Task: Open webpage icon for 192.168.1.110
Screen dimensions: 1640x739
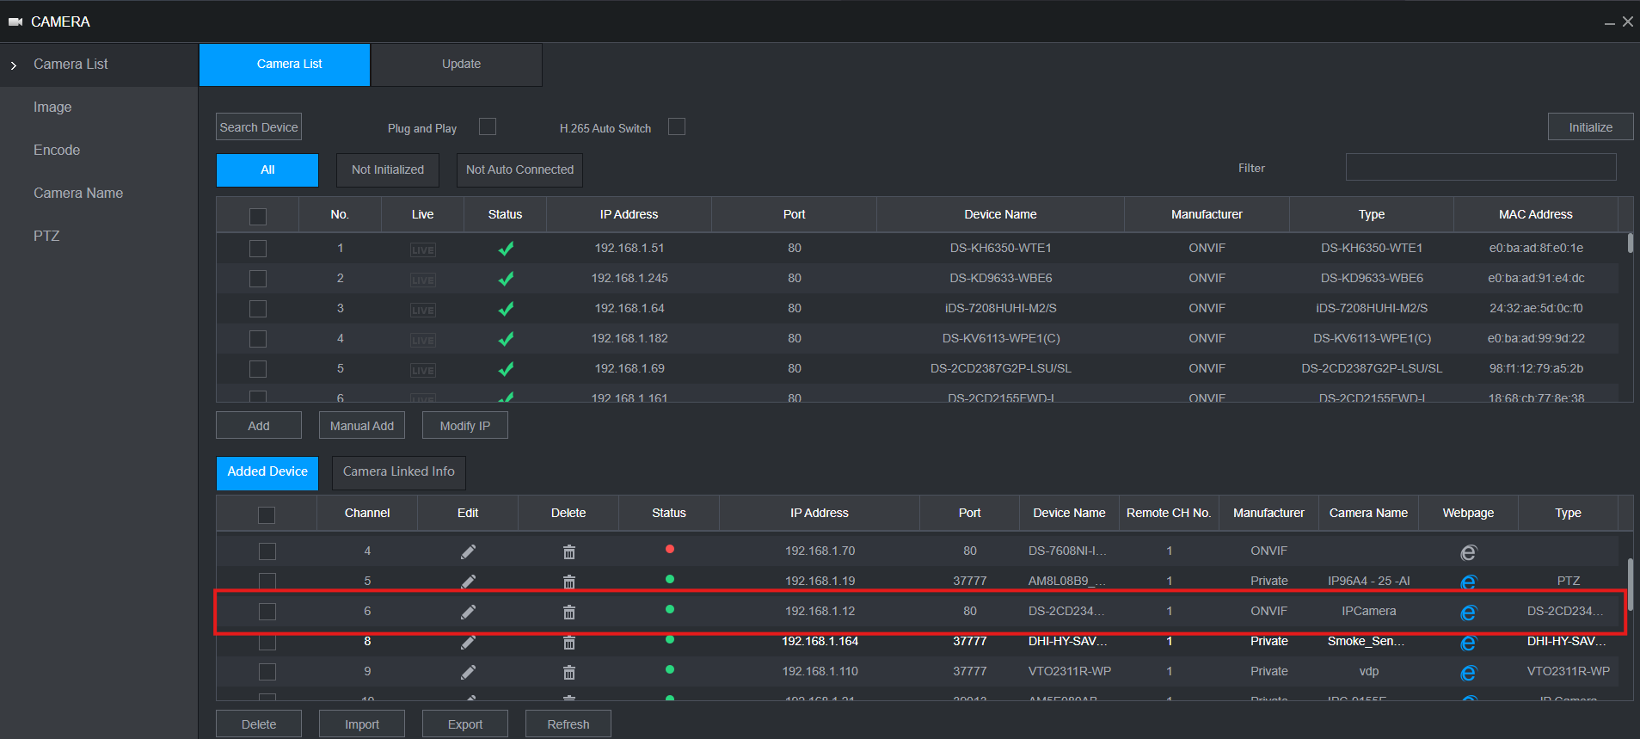Action: (x=1468, y=673)
